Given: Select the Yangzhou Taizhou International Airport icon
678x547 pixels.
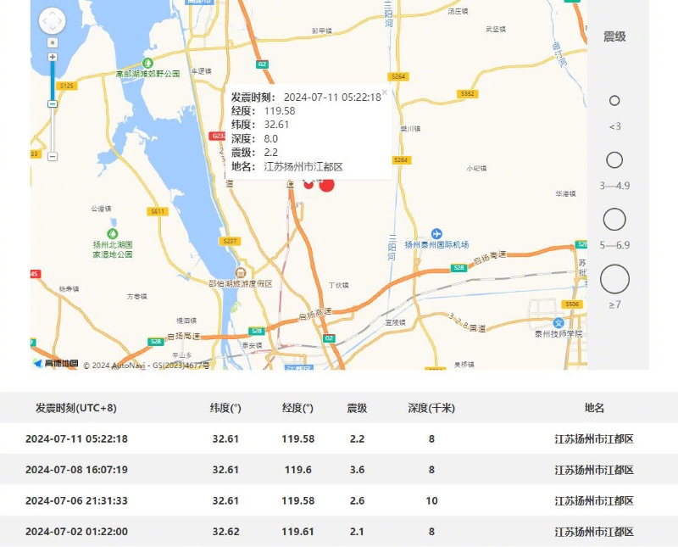Looking at the screenshot, I should [436, 233].
